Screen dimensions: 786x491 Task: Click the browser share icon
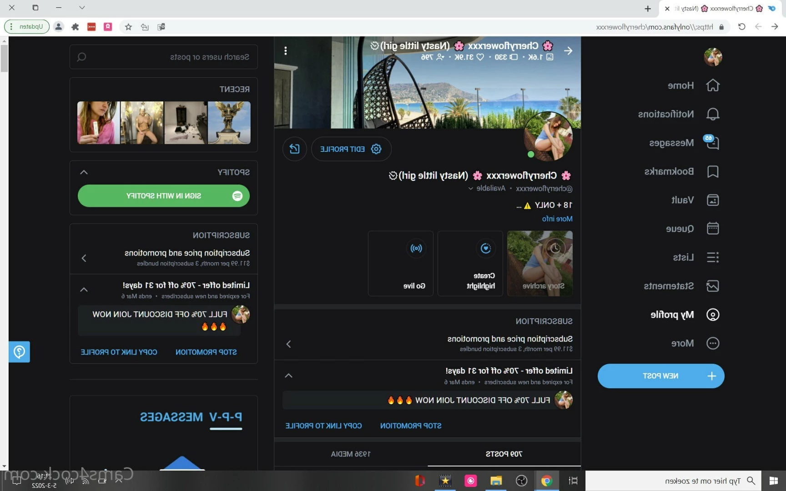pyautogui.click(x=145, y=27)
